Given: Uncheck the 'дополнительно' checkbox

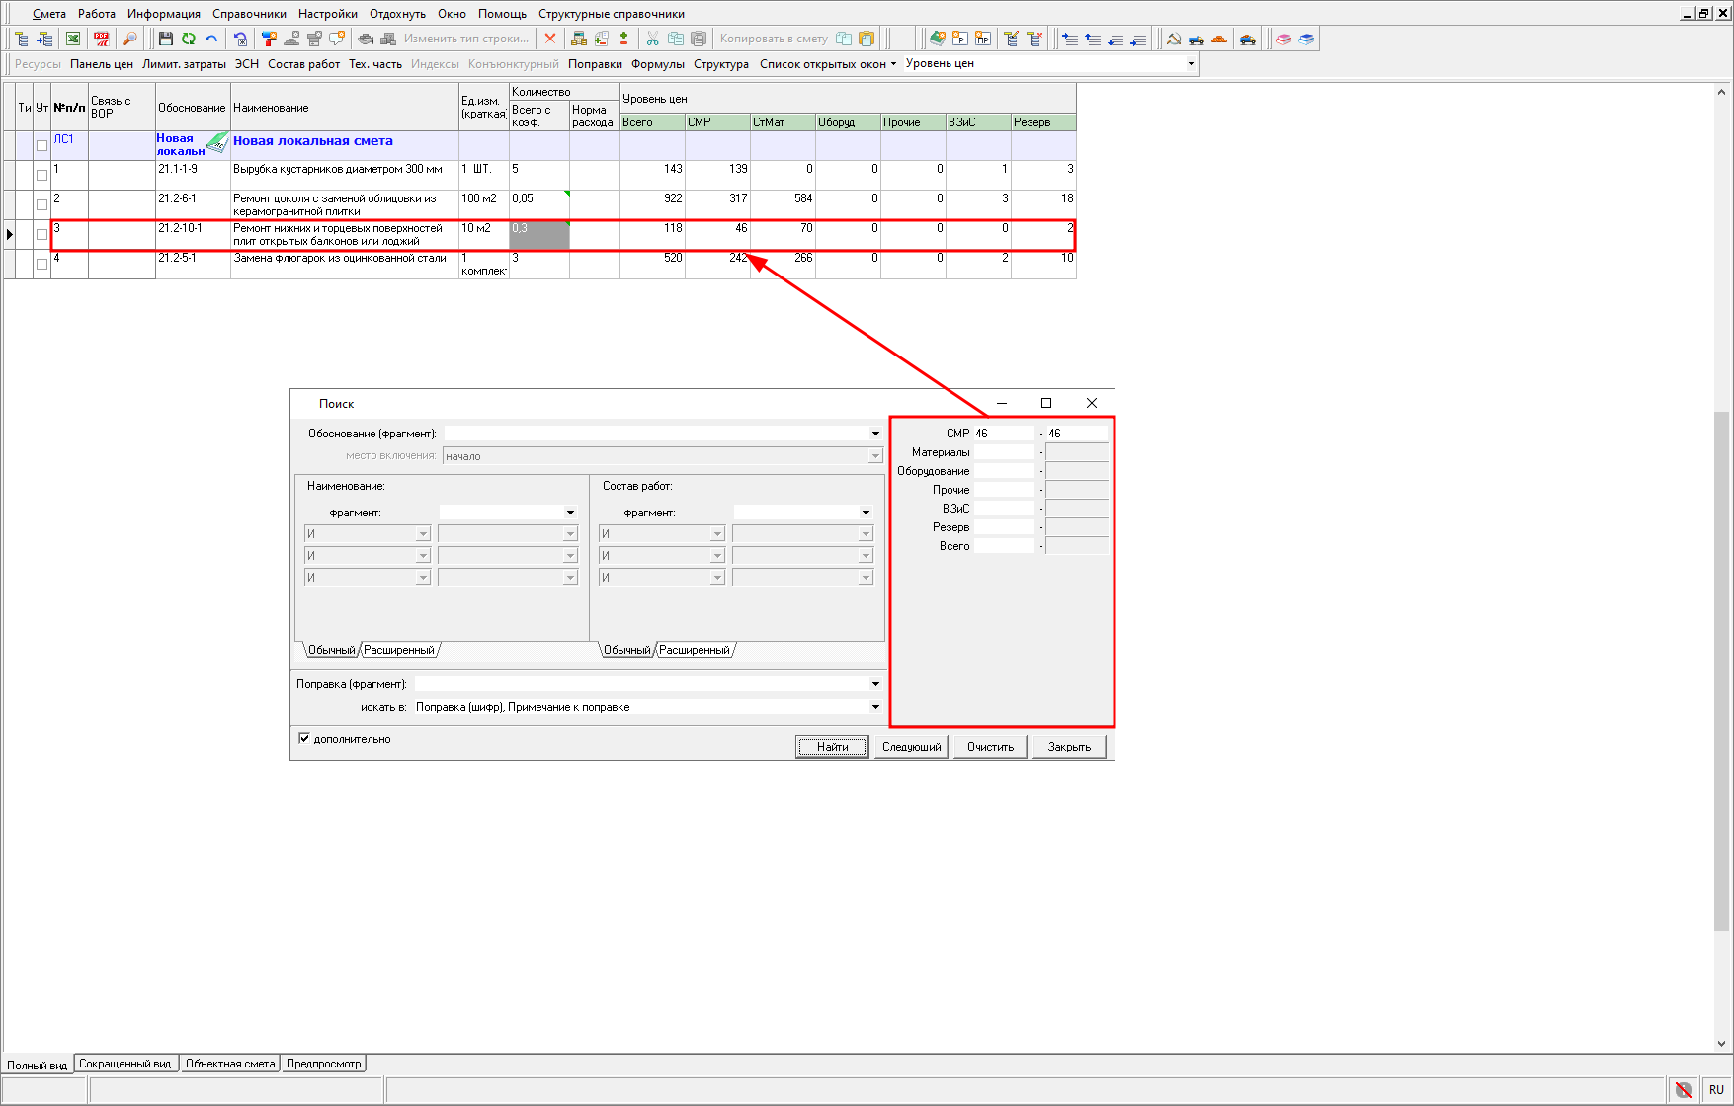Looking at the screenshot, I should pyautogui.click(x=304, y=738).
